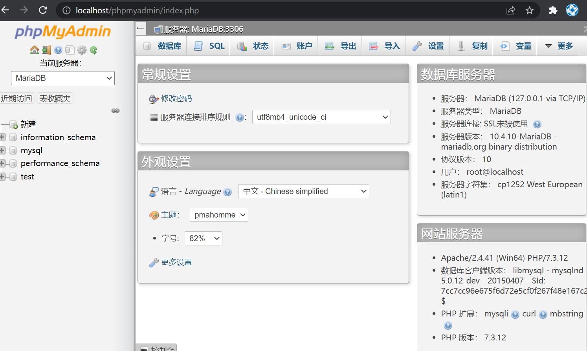Click help icon next to collation label
The image size is (587, 351).
(239, 117)
